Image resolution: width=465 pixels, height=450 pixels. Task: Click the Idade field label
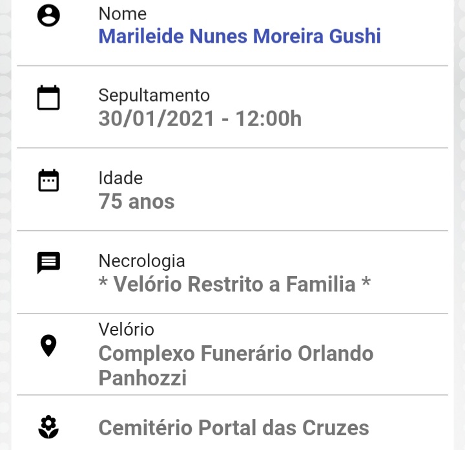[121, 178]
